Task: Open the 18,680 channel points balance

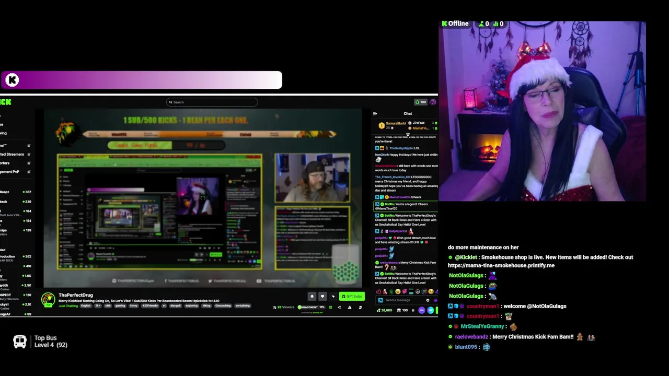Action: pos(385,310)
